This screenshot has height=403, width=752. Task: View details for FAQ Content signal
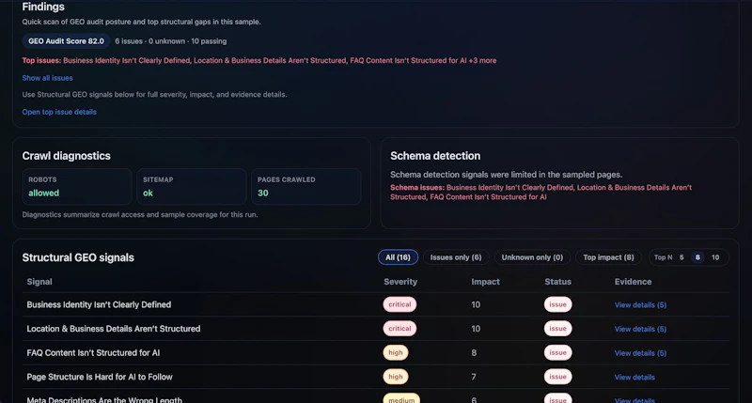640,352
